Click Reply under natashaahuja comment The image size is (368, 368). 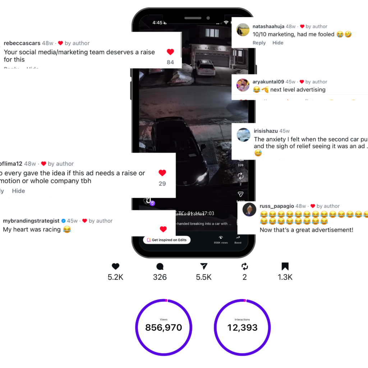[x=259, y=43]
